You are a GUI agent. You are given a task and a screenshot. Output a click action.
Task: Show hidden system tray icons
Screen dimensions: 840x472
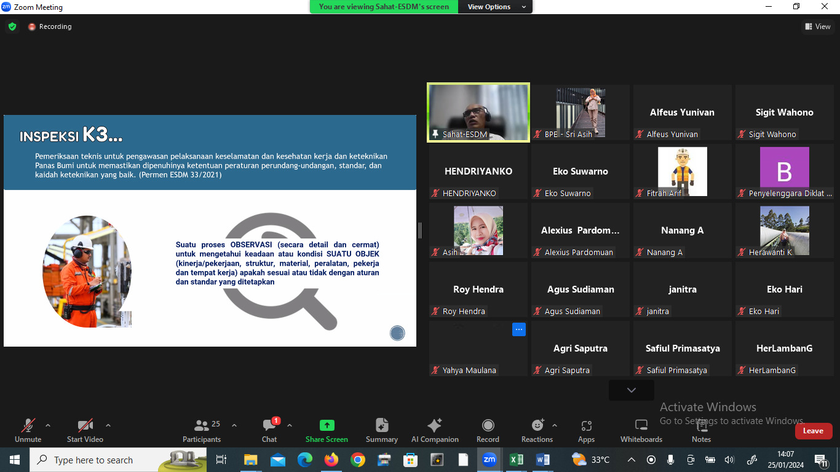pos(632,460)
